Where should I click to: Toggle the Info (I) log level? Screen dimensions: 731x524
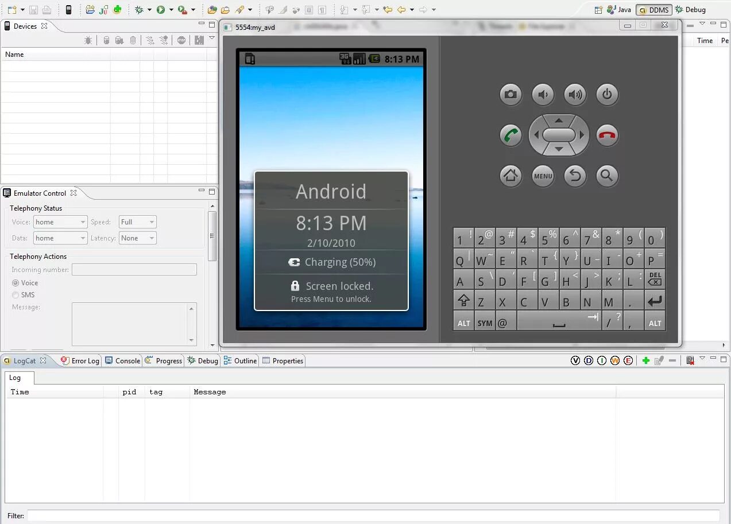[x=602, y=360]
